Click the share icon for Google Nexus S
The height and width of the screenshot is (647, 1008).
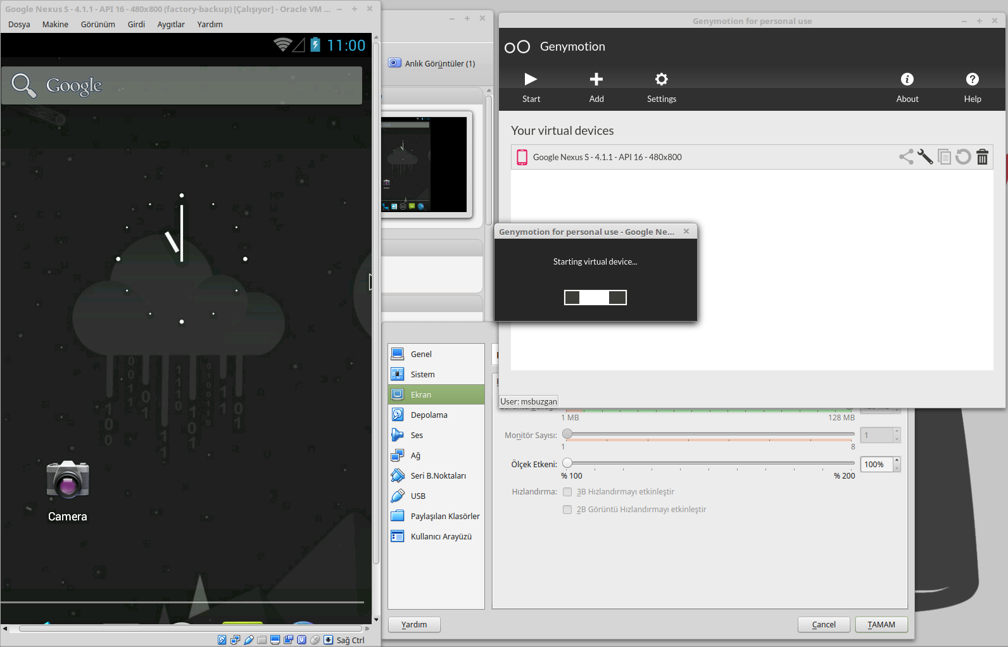click(x=906, y=157)
